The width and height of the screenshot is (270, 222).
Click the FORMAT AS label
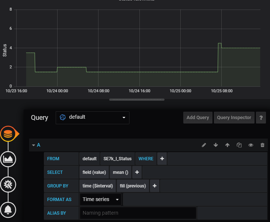[59, 199]
